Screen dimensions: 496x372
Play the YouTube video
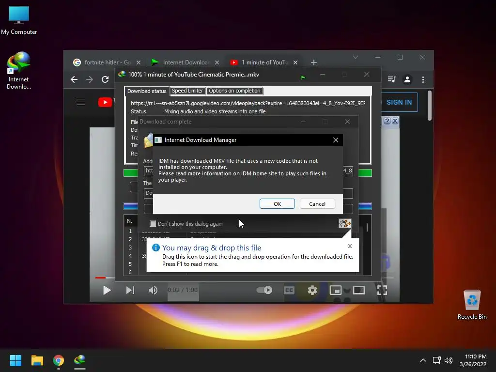[x=107, y=290]
